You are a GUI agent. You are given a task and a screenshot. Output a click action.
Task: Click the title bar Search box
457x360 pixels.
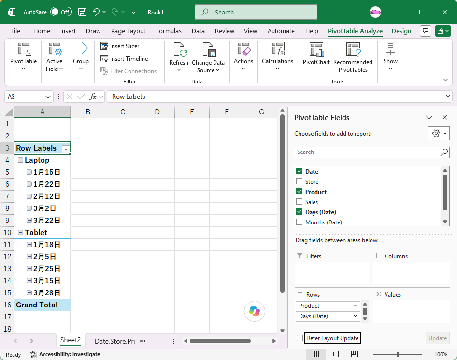click(x=256, y=12)
